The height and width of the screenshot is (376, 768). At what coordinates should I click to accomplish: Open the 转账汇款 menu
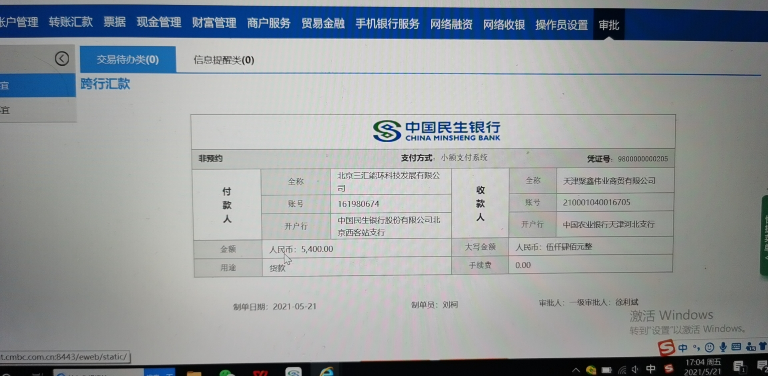point(71,22)
